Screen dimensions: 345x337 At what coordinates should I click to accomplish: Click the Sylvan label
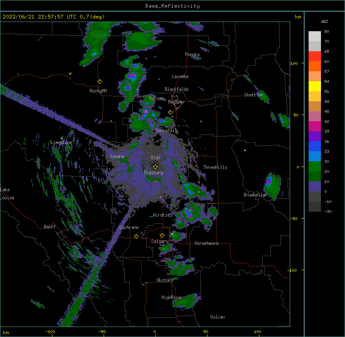click(x=156, y=98)
